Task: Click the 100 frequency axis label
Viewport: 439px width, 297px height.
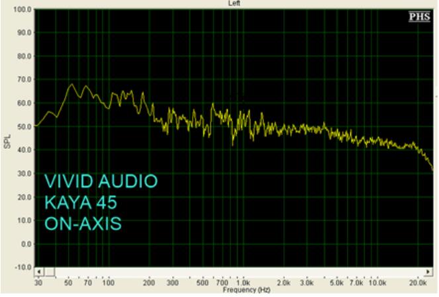Action: point(108,282)
